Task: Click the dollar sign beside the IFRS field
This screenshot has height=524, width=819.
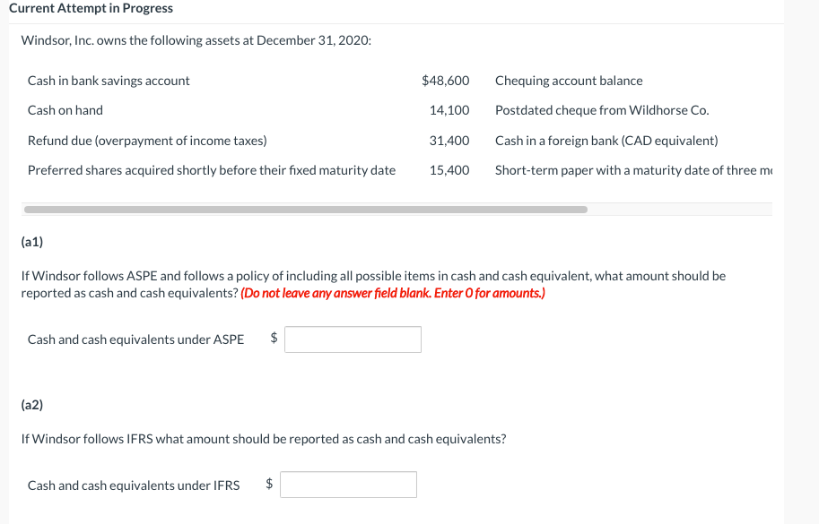Action: click(x=268, y=485)
